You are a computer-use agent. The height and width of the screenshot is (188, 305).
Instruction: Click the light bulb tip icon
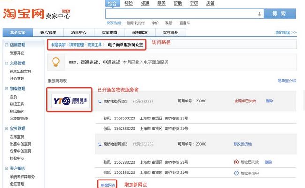(56, 62)
